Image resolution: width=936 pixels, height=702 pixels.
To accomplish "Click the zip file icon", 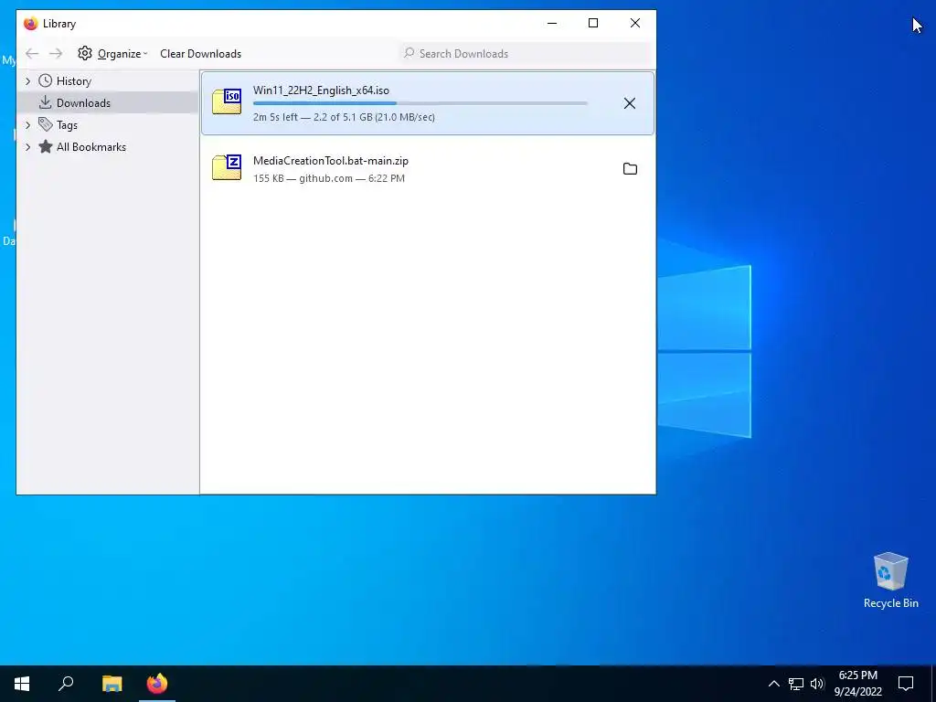I will point(227,167).
